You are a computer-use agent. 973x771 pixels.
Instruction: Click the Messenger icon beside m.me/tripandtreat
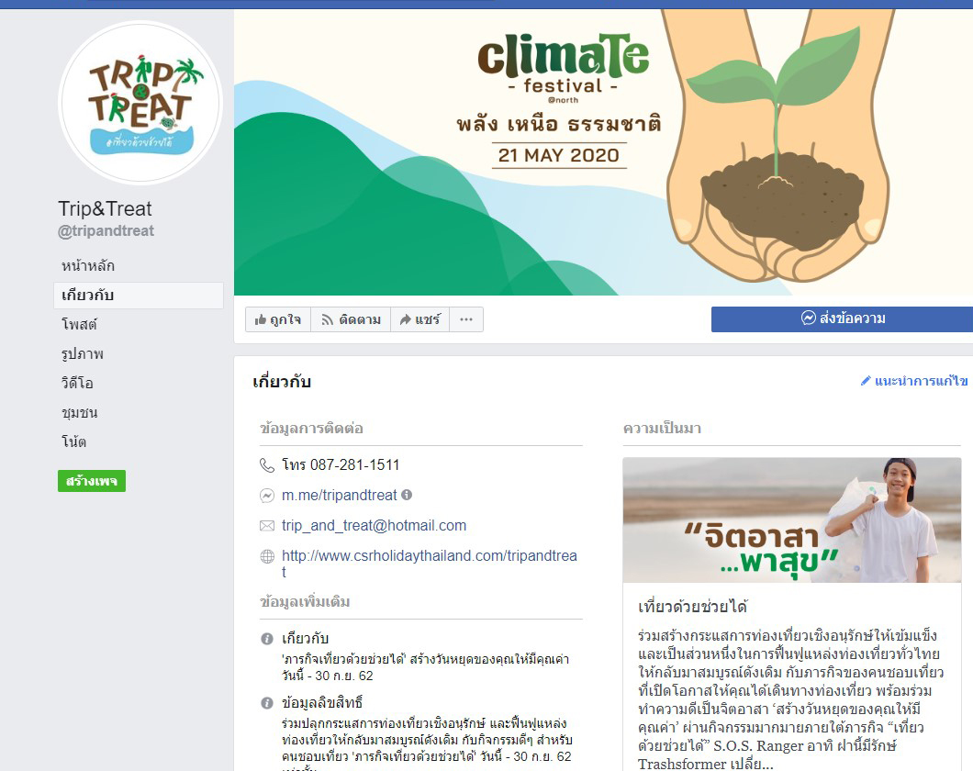(267, 496)
